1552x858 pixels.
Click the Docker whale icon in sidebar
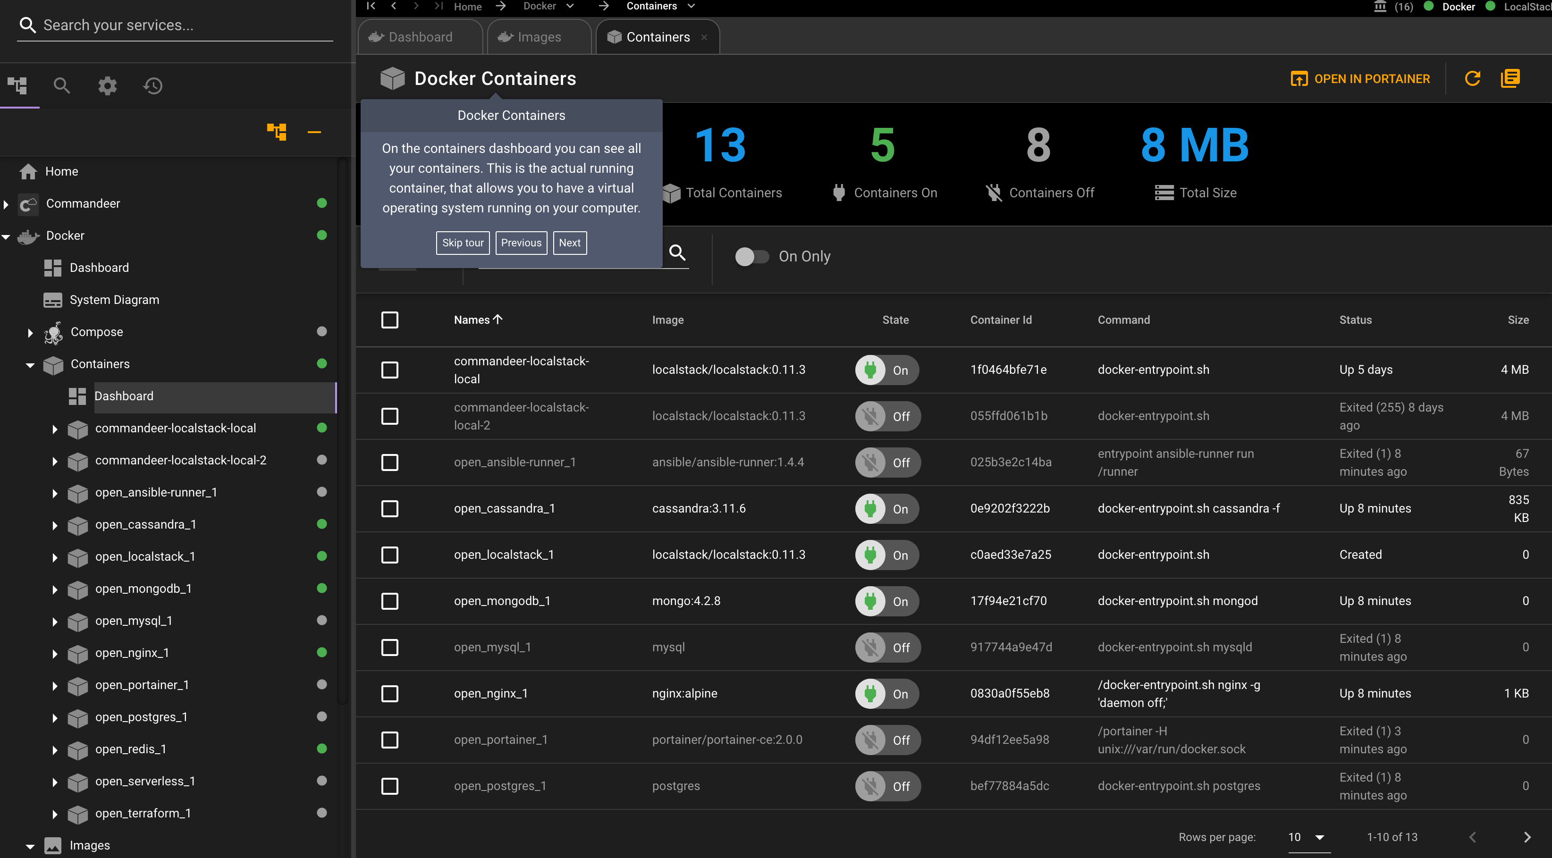28,236
